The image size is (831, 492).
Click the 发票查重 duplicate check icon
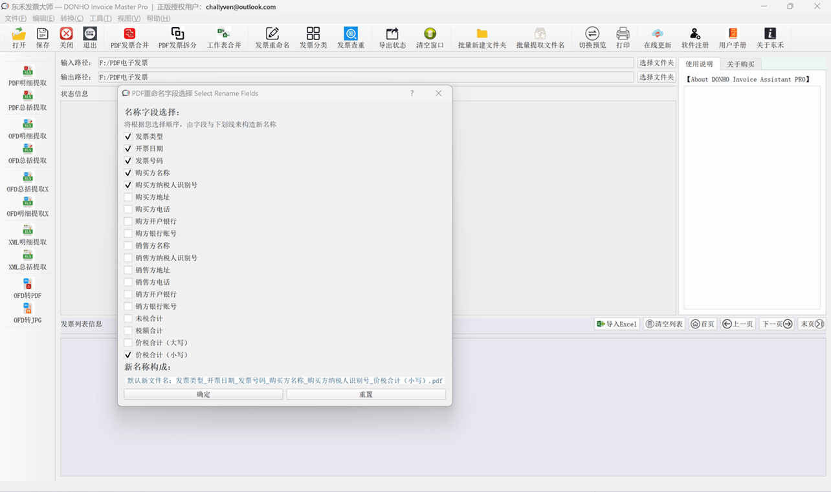[351, 38]
